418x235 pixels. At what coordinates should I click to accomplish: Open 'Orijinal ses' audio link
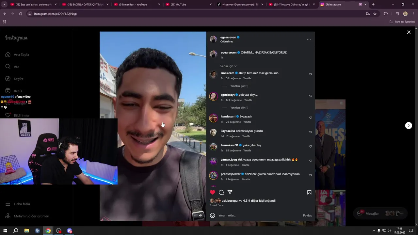[x=227, y=41]
